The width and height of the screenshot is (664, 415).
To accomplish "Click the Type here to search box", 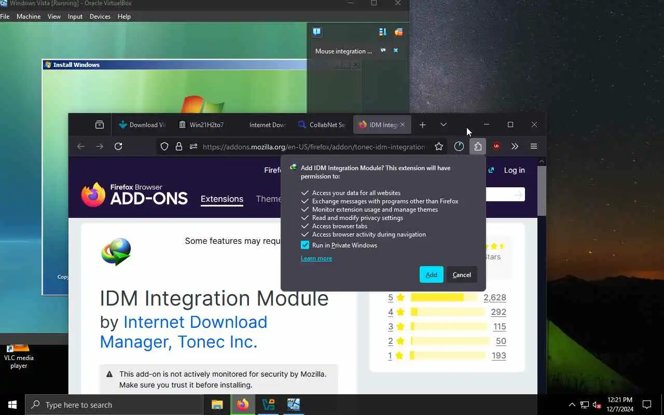I will [114, 405].
